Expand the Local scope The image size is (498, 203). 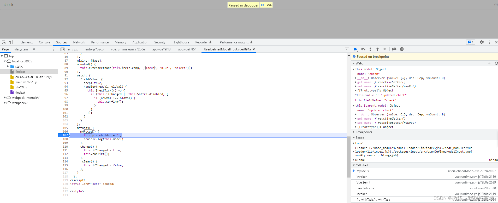pyautogui.click(x=354, y=143)
